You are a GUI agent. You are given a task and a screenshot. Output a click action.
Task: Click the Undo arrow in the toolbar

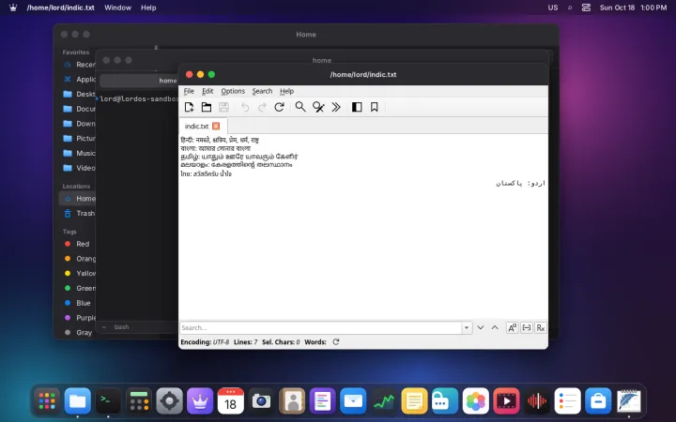coord(245,107)
